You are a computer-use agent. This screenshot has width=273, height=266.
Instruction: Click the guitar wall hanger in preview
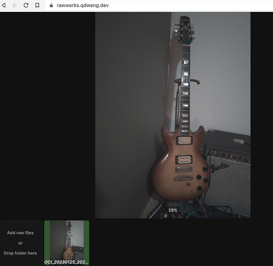click(x=187, y=81)
